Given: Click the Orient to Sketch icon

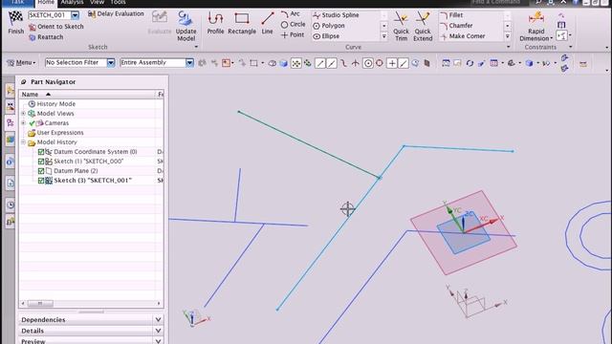Looking at the screenshot, I should click(33, 27).
